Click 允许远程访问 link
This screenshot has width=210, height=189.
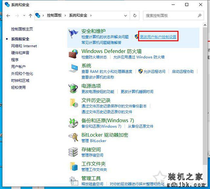pos(155,71)
